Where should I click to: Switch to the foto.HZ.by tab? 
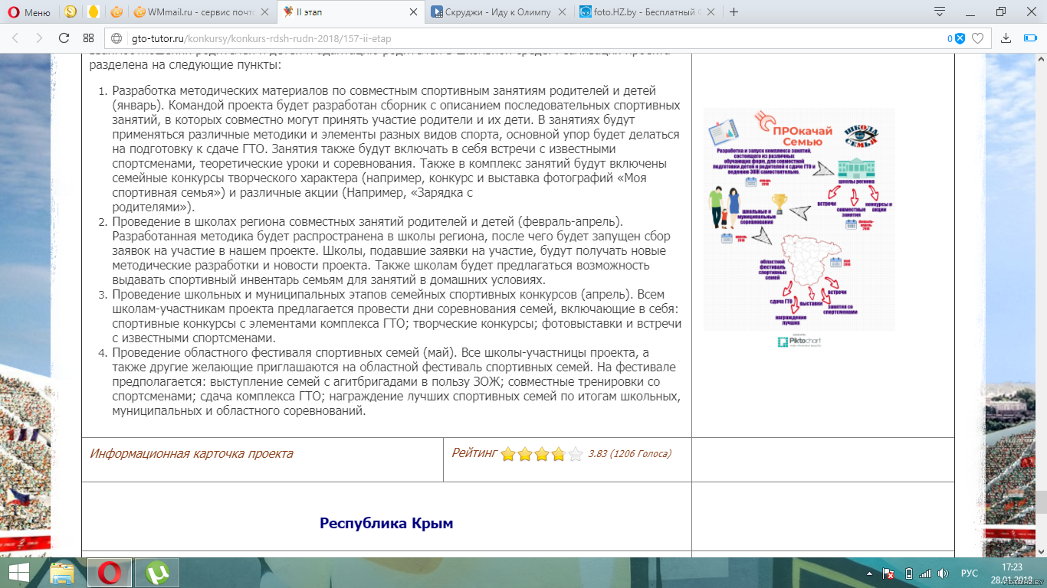[x=647, y=11]
